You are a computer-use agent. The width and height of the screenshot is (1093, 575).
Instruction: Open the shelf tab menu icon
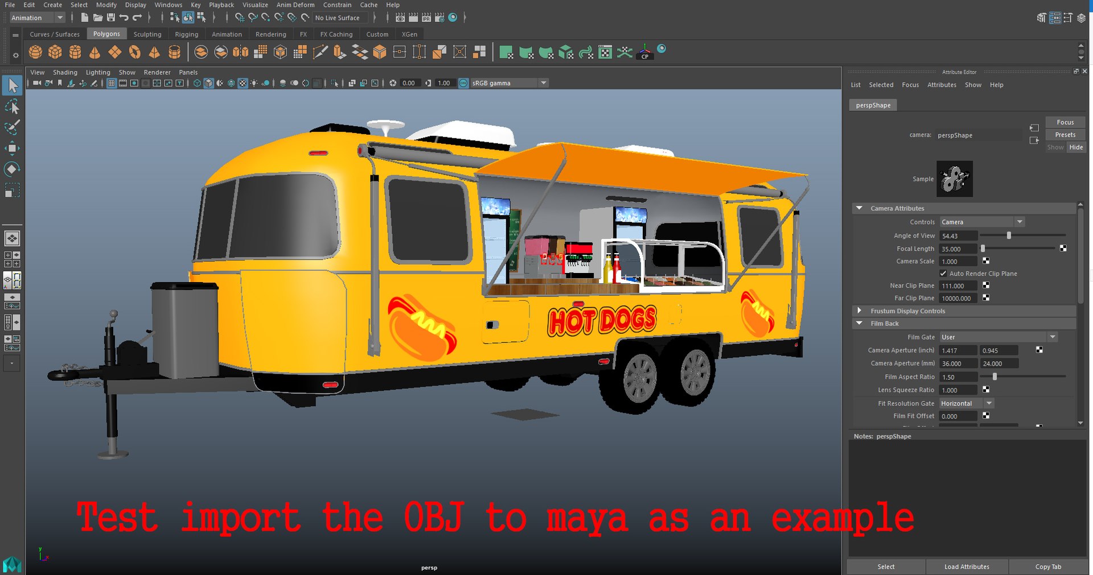point(15,35)
